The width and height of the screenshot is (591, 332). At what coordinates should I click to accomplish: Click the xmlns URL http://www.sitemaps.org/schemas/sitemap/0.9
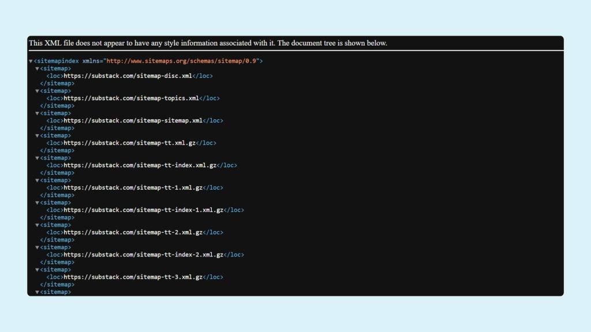coord(181,61)
